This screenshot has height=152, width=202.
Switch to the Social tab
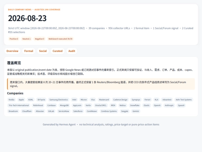43,51
